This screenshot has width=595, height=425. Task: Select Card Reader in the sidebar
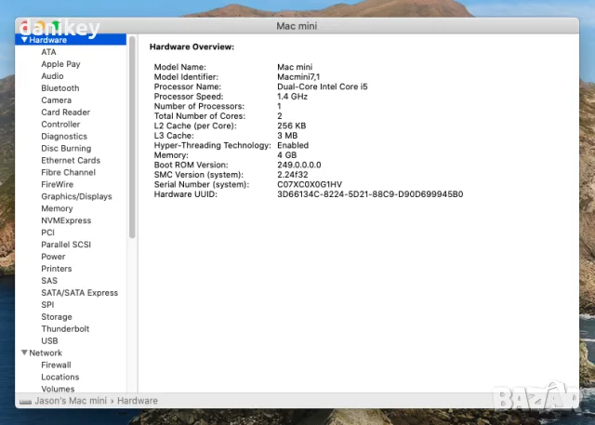pyautogui.click(x=66, y=113)
